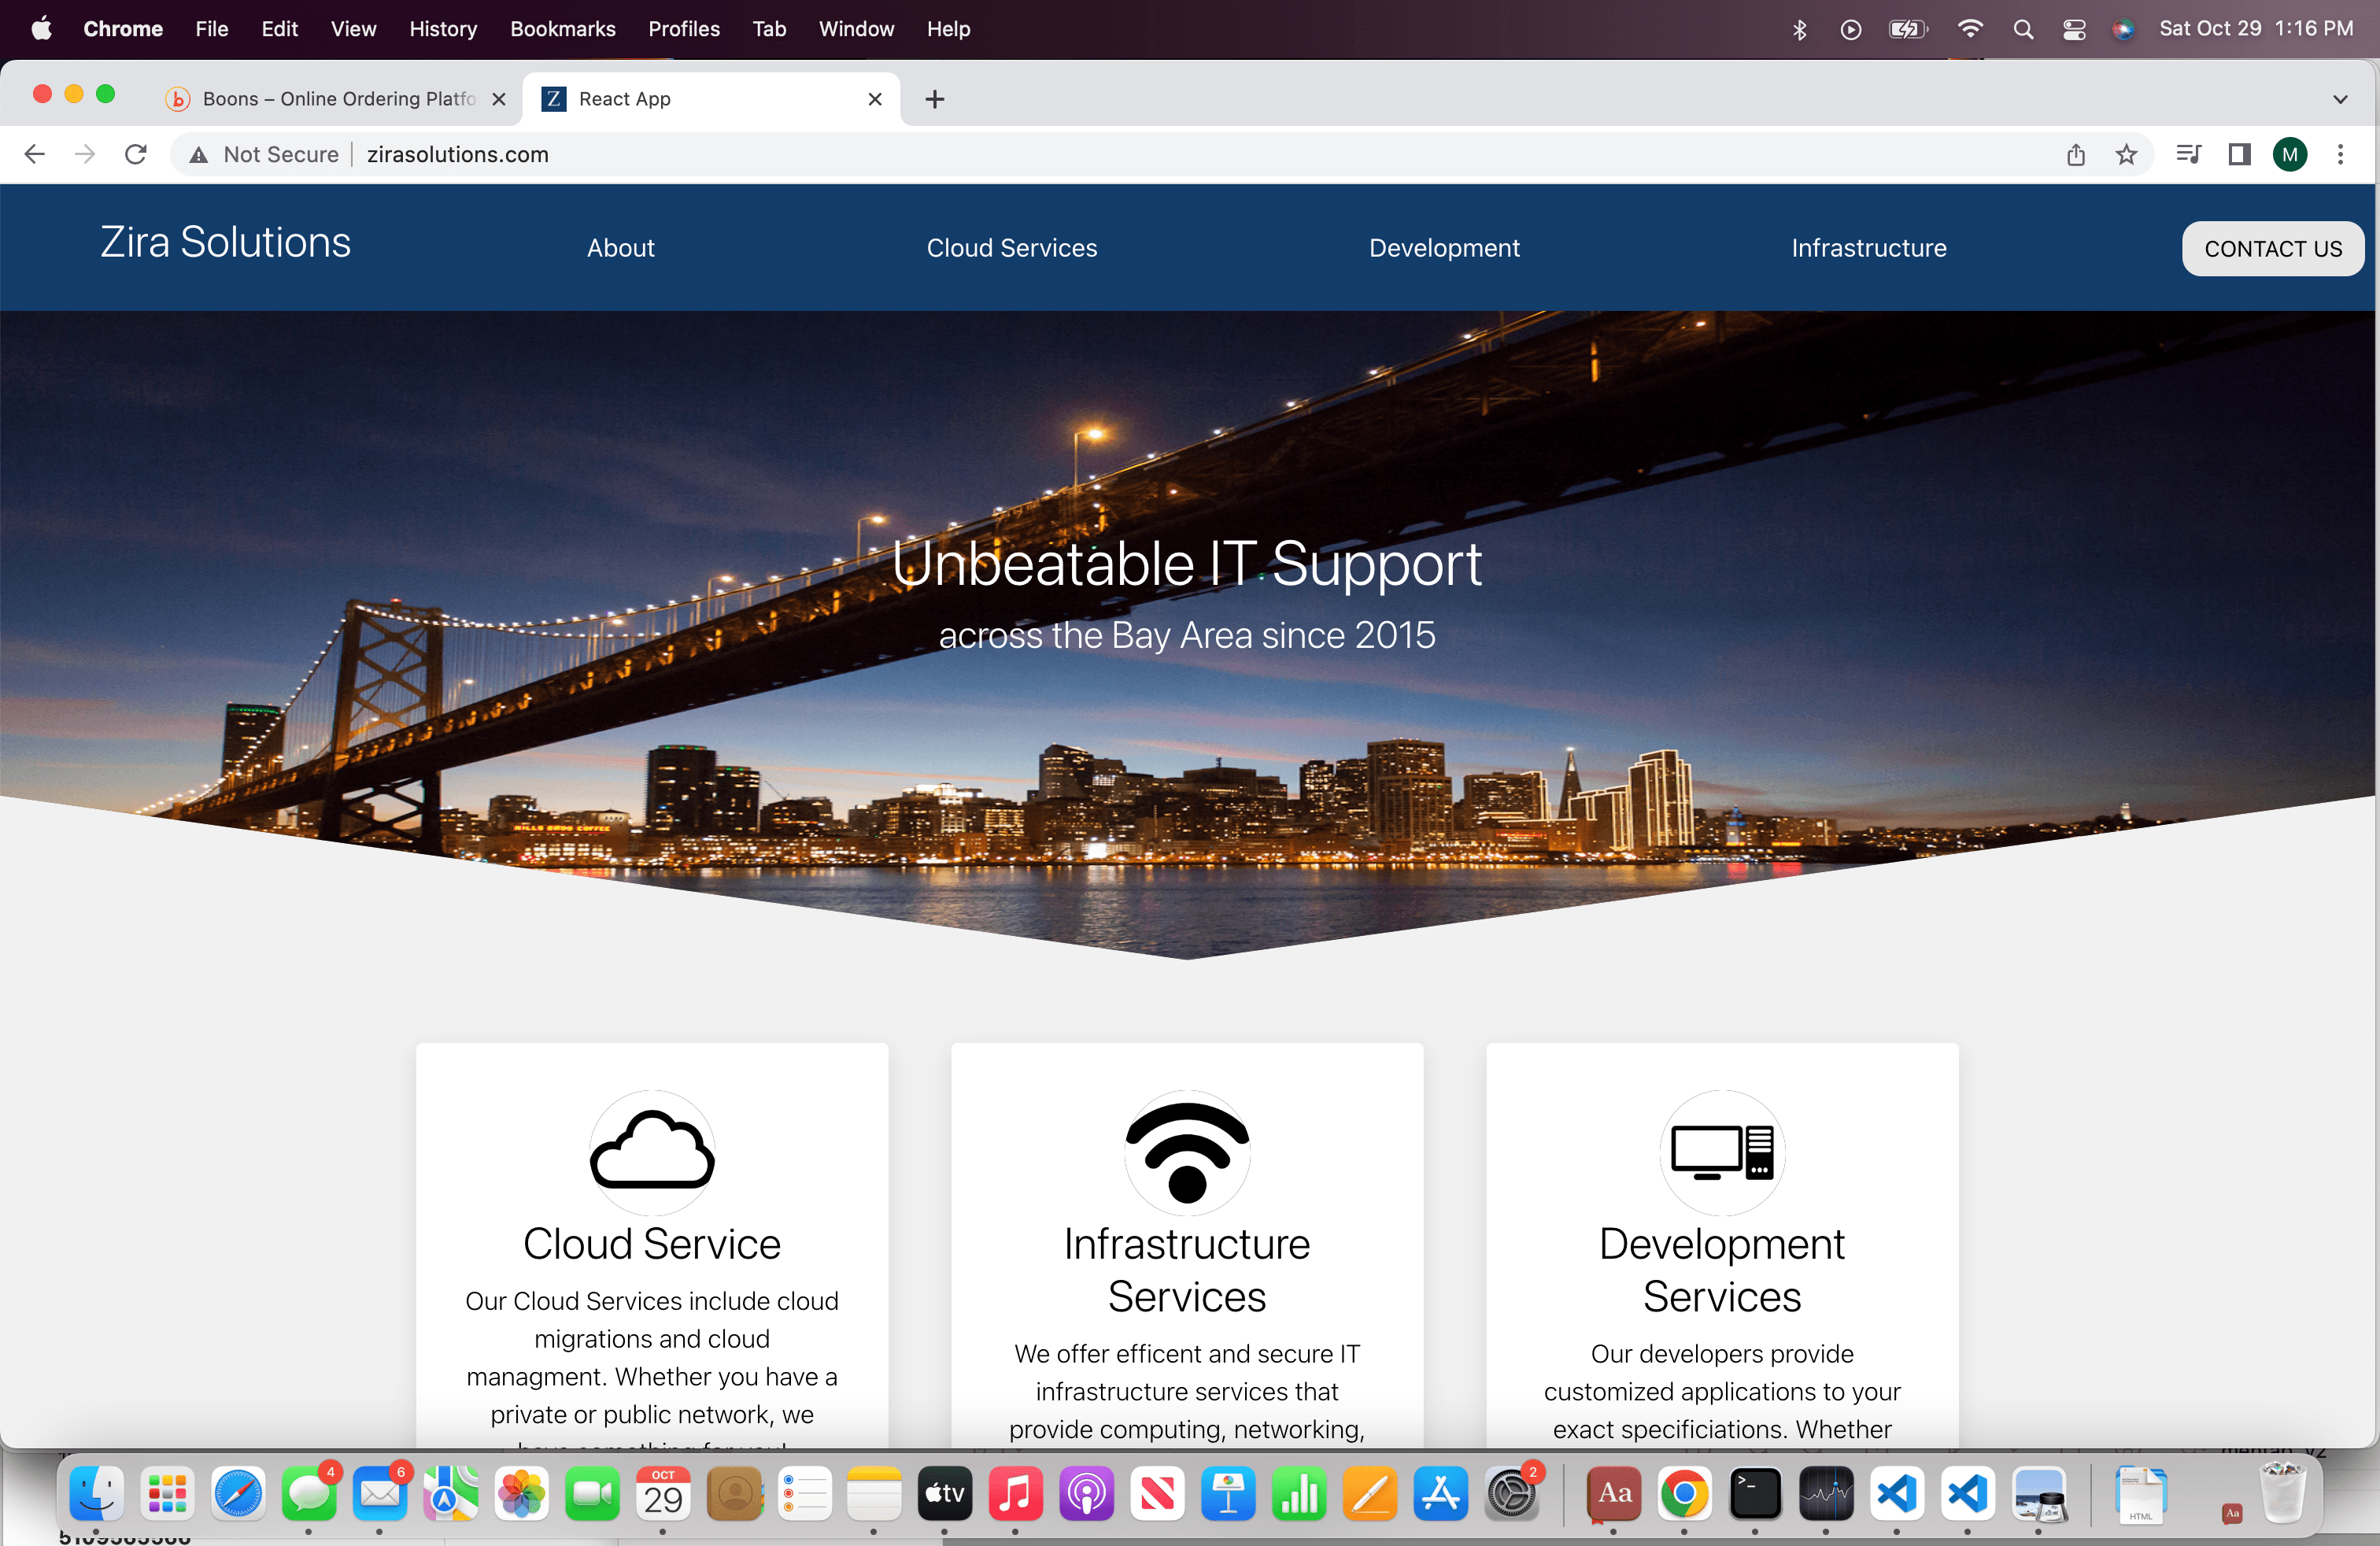
Task: Click the Zira Solutions site logo
Action: click(x=225, y=242)
